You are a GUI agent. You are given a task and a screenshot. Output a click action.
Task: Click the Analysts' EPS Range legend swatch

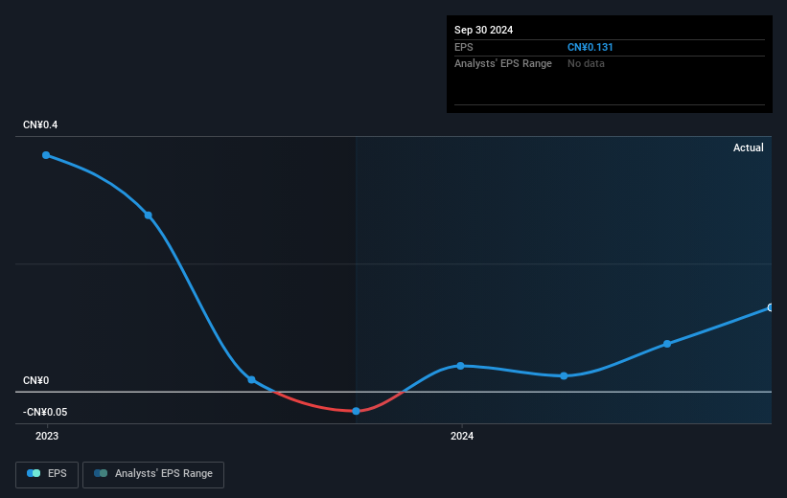pos(101,473)
